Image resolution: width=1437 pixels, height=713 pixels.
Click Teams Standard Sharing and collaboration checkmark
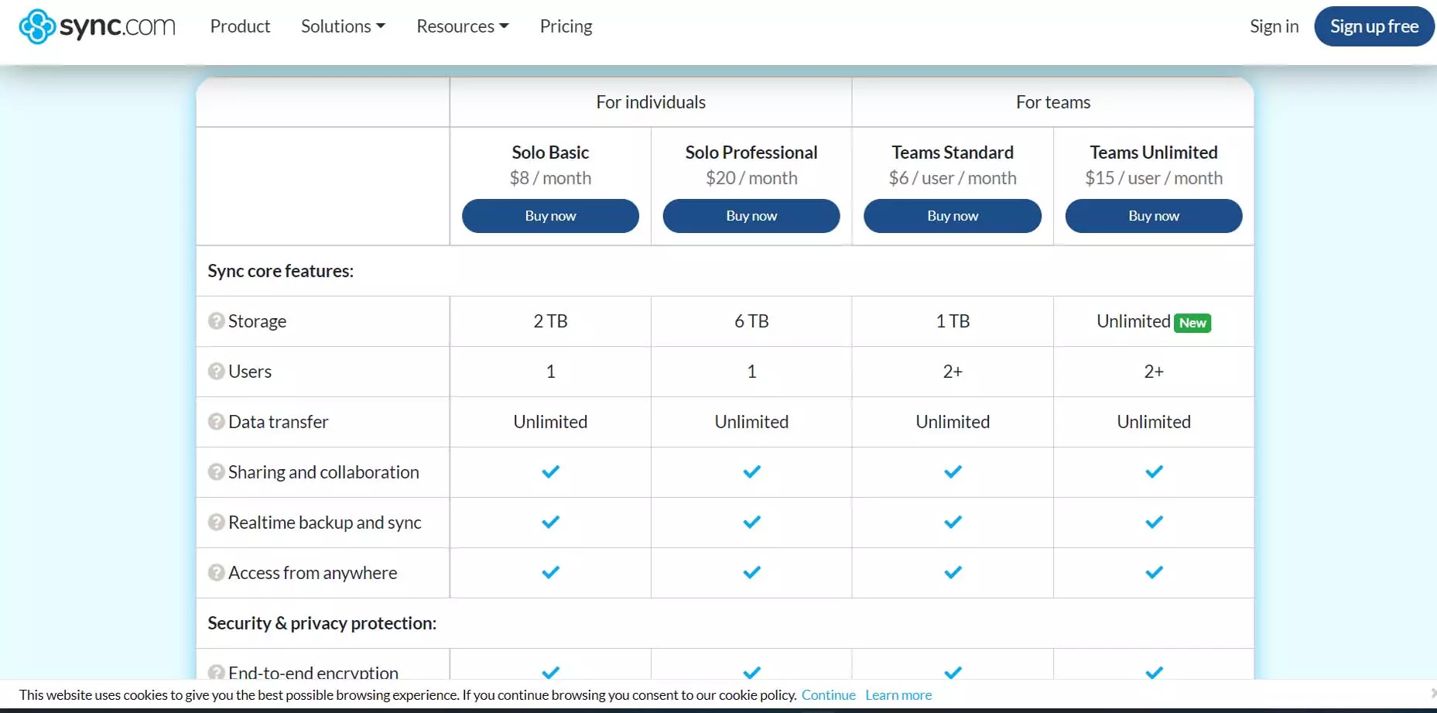point(953,471)
